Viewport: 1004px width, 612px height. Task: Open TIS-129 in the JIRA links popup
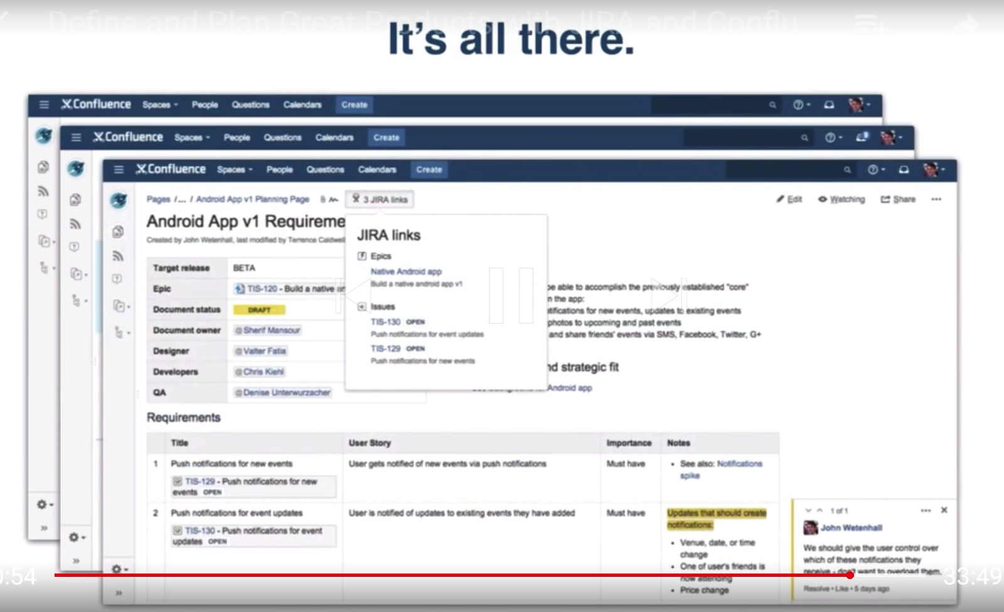385,348
